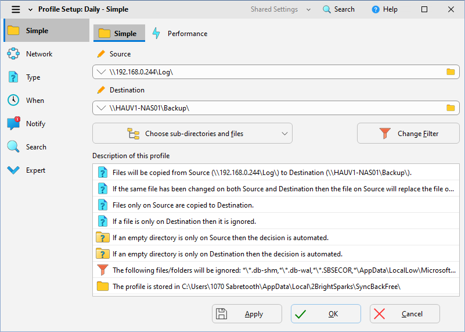Screen dimensions: 465x332
Task: Open Network settings in sidebar
Action: coord(38,54)
